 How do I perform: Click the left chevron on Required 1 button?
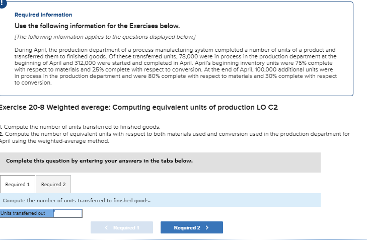(107, 227)
